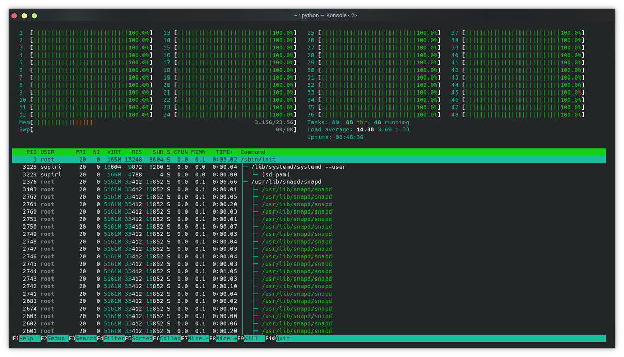Screen dimensions: 624x357
Task: Click VIRT value 18604
Action: 112,167
